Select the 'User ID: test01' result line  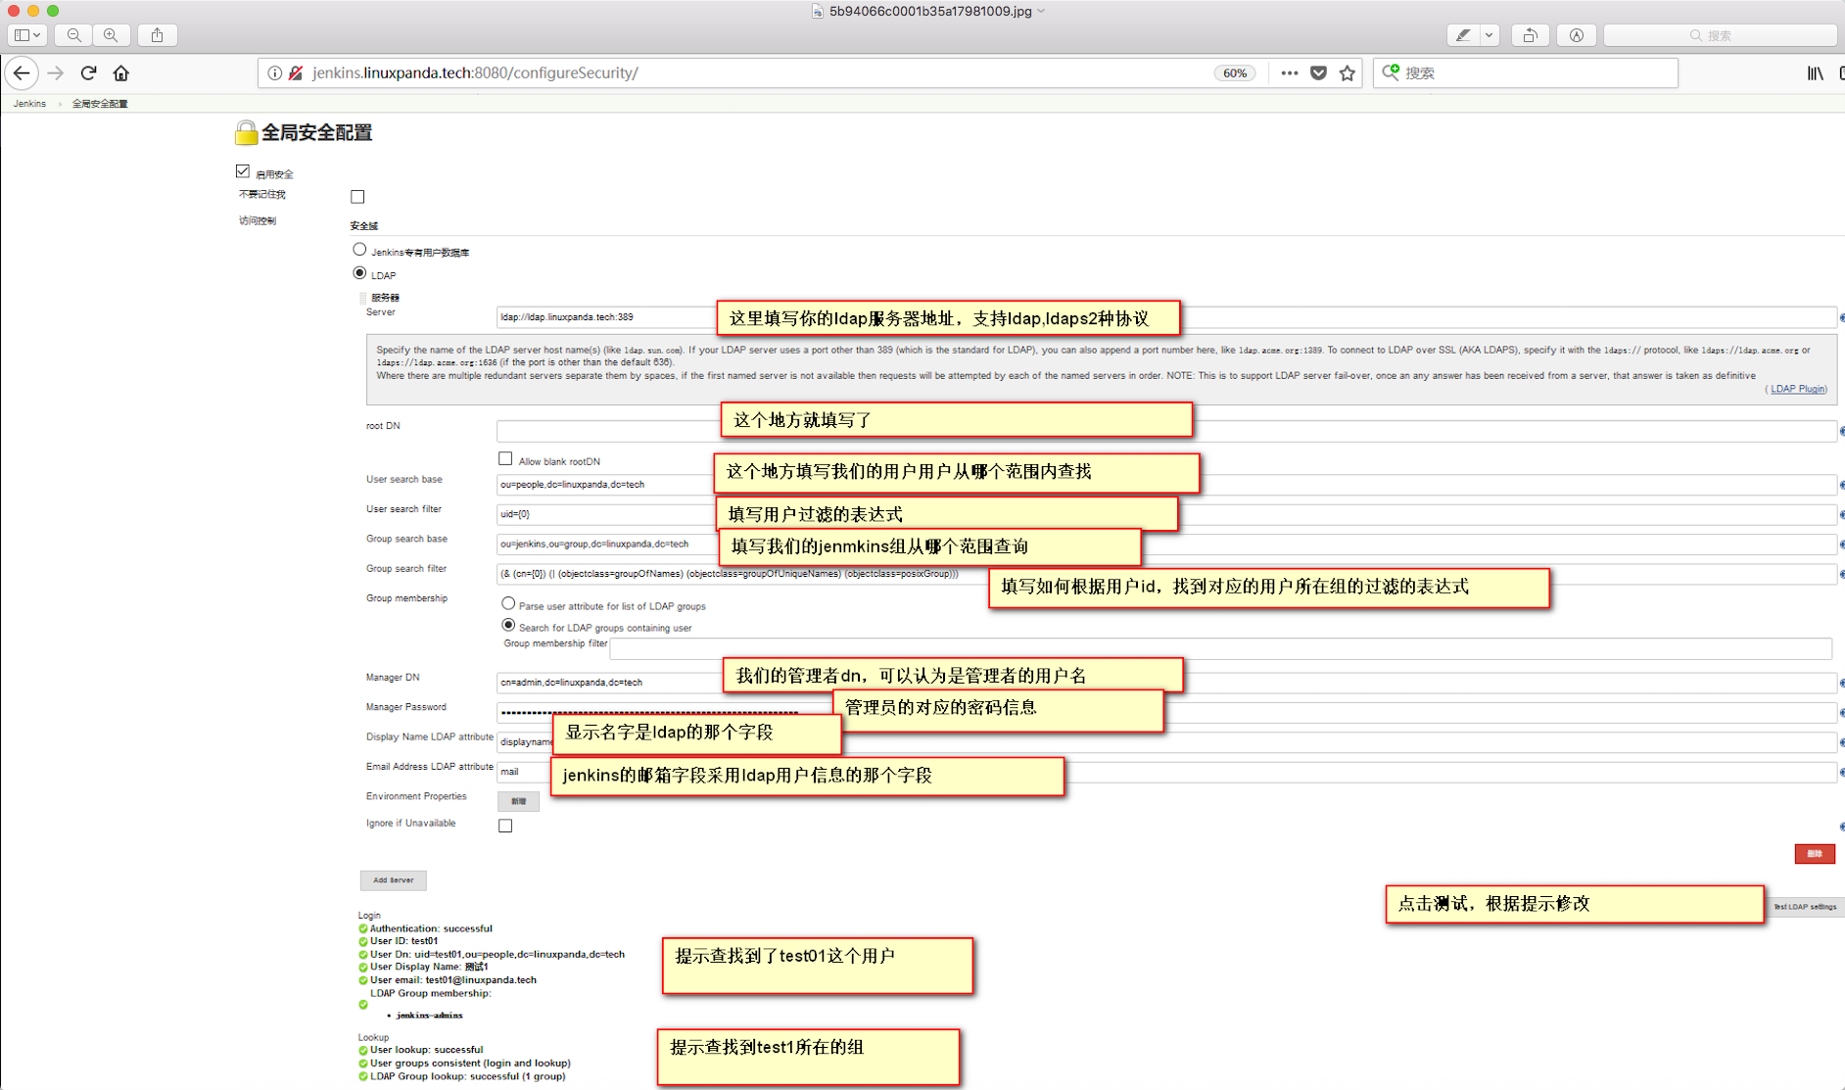[x=403, y=941]
